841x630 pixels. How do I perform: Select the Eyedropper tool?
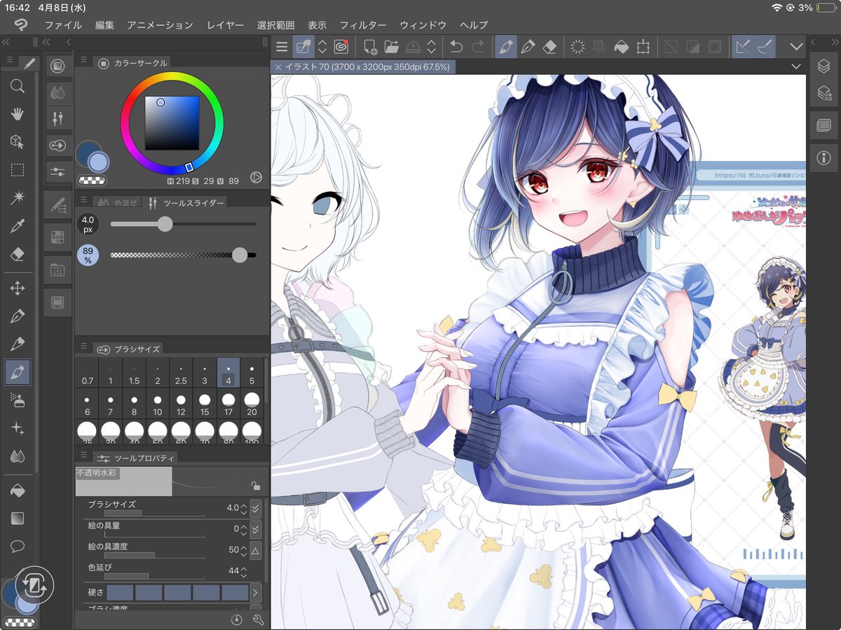(18, 225)
